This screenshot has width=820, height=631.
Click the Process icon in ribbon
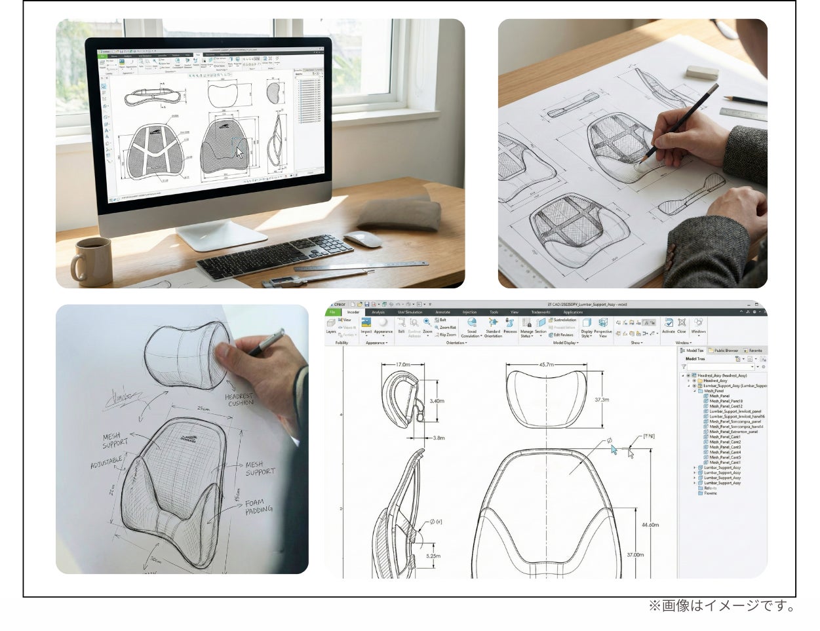[x=510, y=323]
